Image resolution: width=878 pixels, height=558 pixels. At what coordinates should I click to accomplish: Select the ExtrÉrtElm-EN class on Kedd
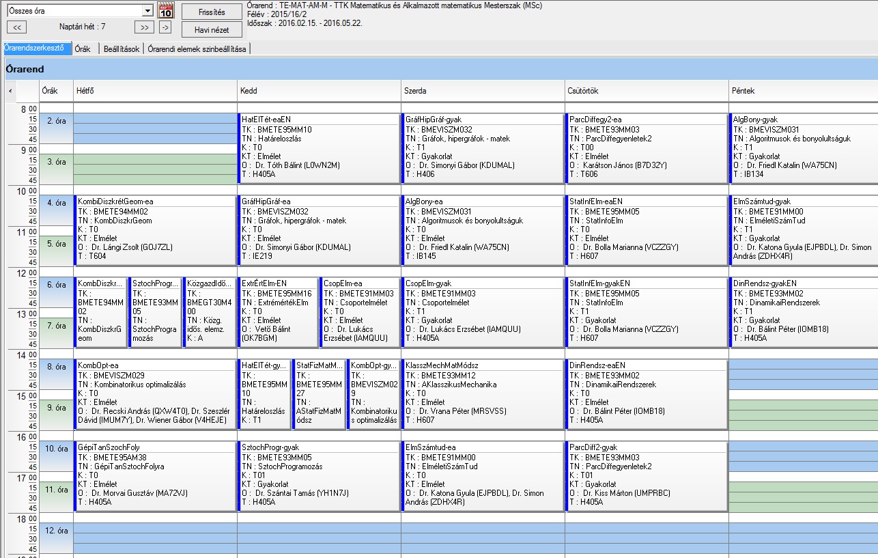[278, 312]
